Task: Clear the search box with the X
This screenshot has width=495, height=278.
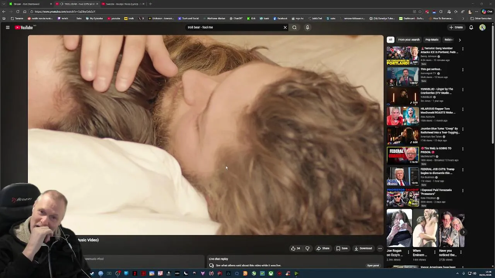Action: click(x=285, y=27)
